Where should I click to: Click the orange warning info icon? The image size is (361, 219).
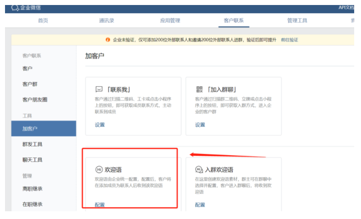108,40
